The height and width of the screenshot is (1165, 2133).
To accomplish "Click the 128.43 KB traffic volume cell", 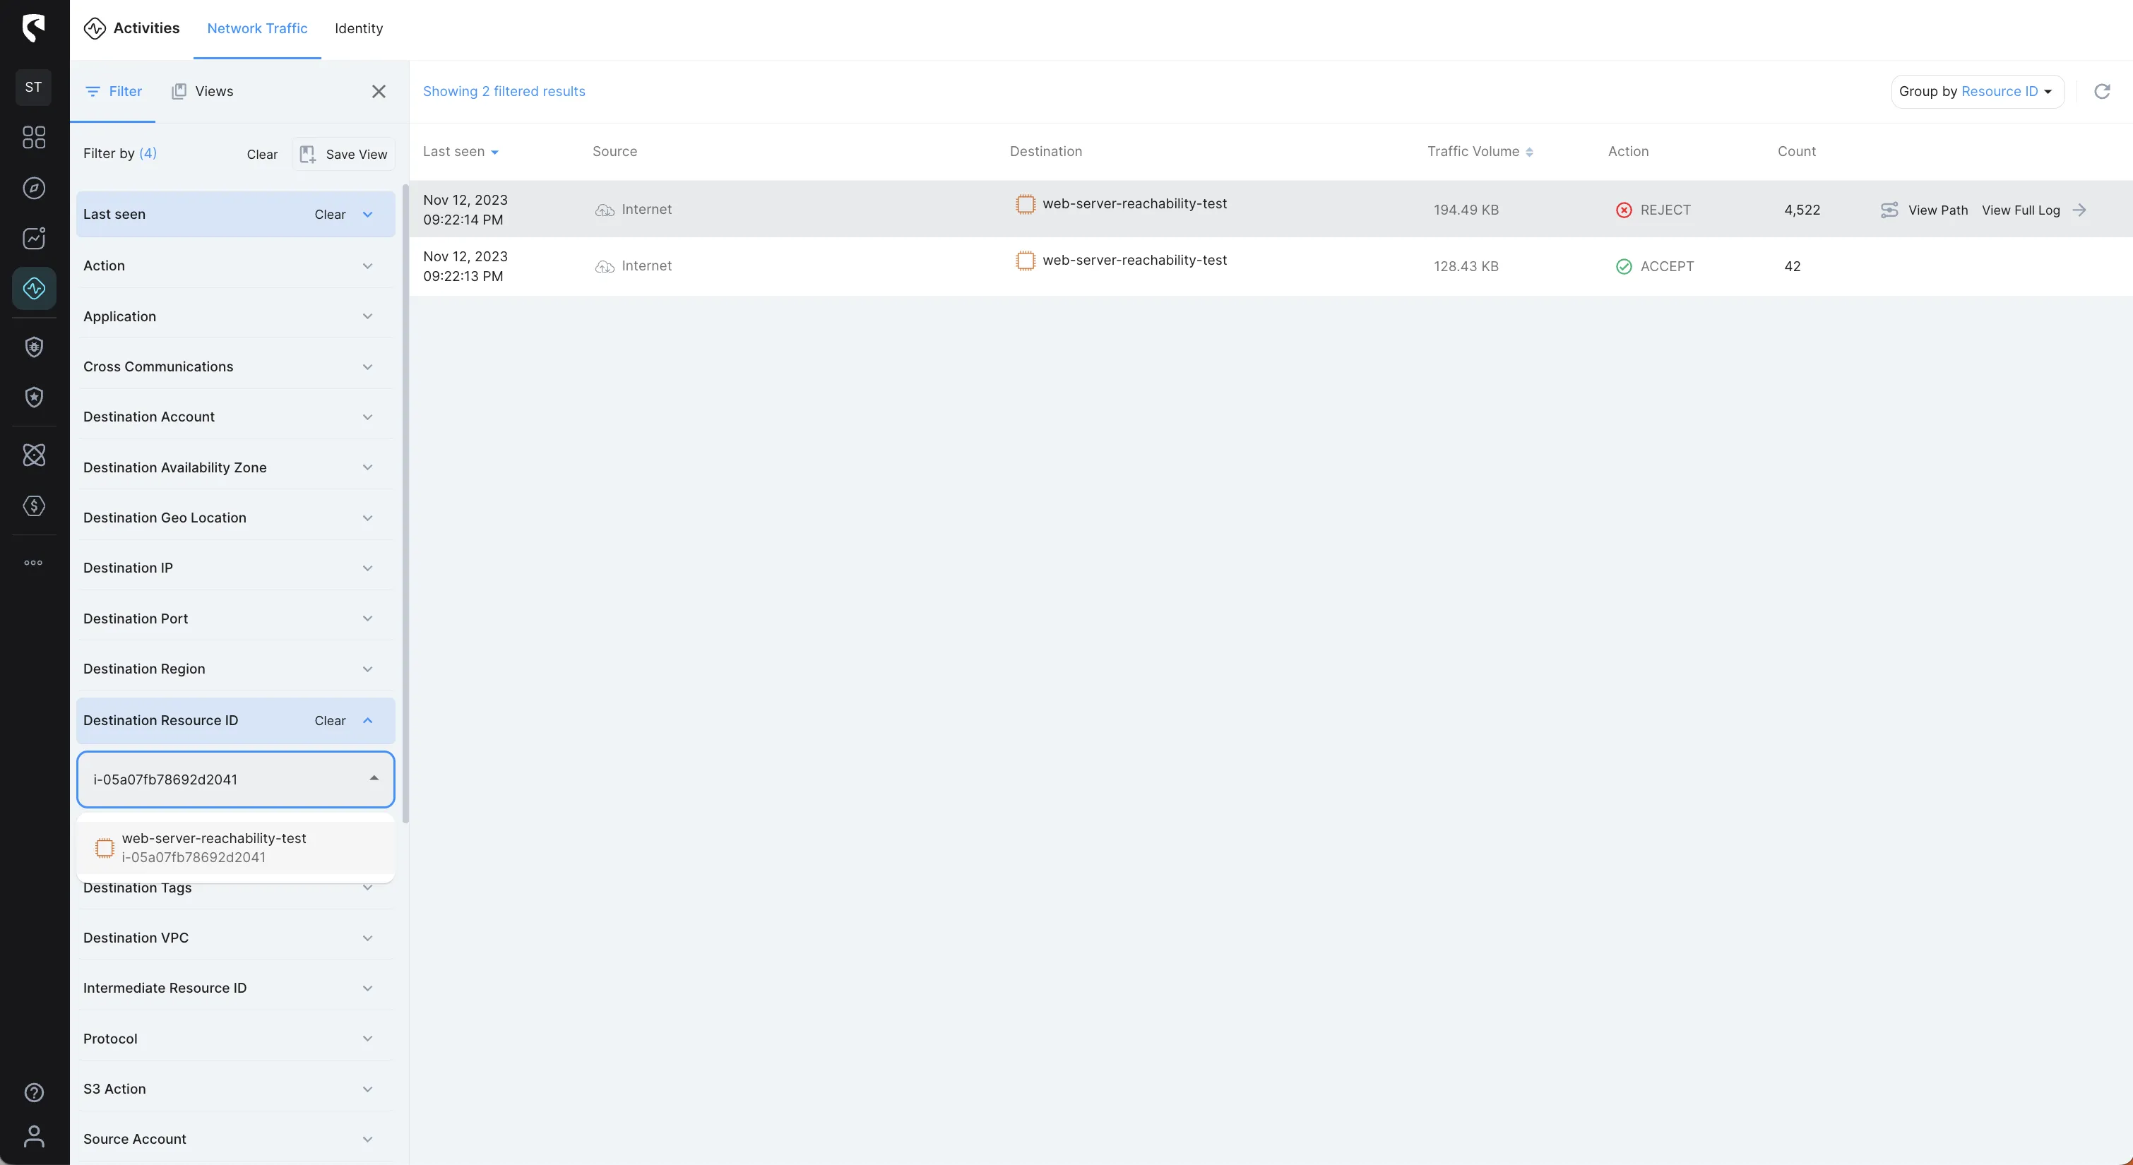I will pos(1466,267).
